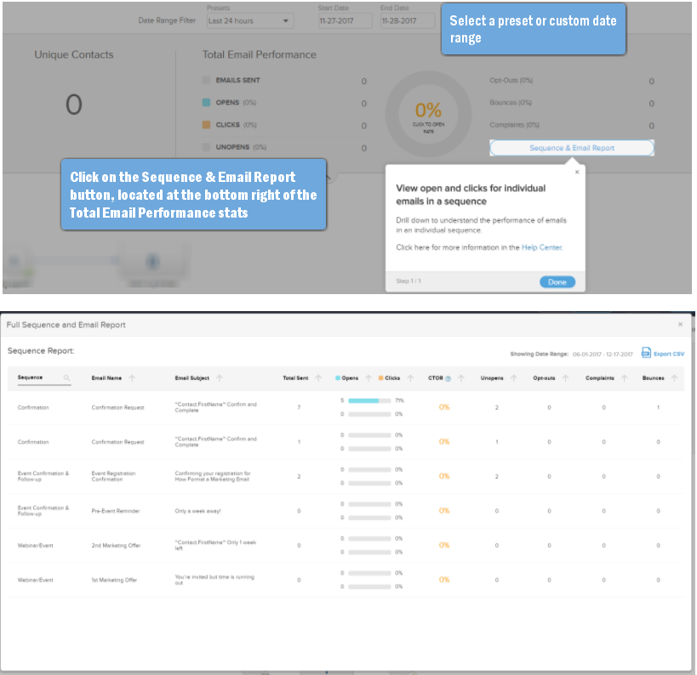Click the CTOR help question-mark icon

448,378
